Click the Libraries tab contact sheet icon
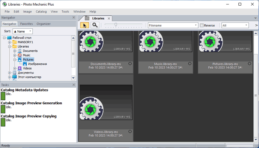259x148 pixels. point(87,18)
